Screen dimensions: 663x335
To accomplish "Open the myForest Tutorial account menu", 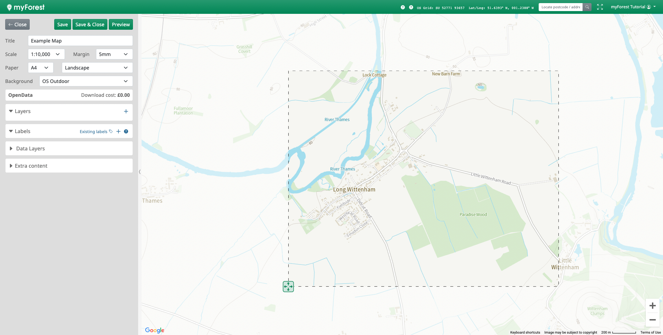I will tap(633, 7).
